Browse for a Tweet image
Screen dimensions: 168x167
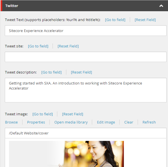point(11,122)
